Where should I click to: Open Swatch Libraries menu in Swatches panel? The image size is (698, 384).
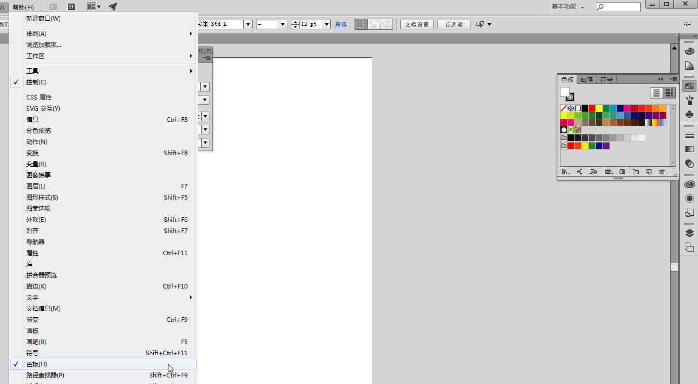pyautogui.click(x=566, y=172)
